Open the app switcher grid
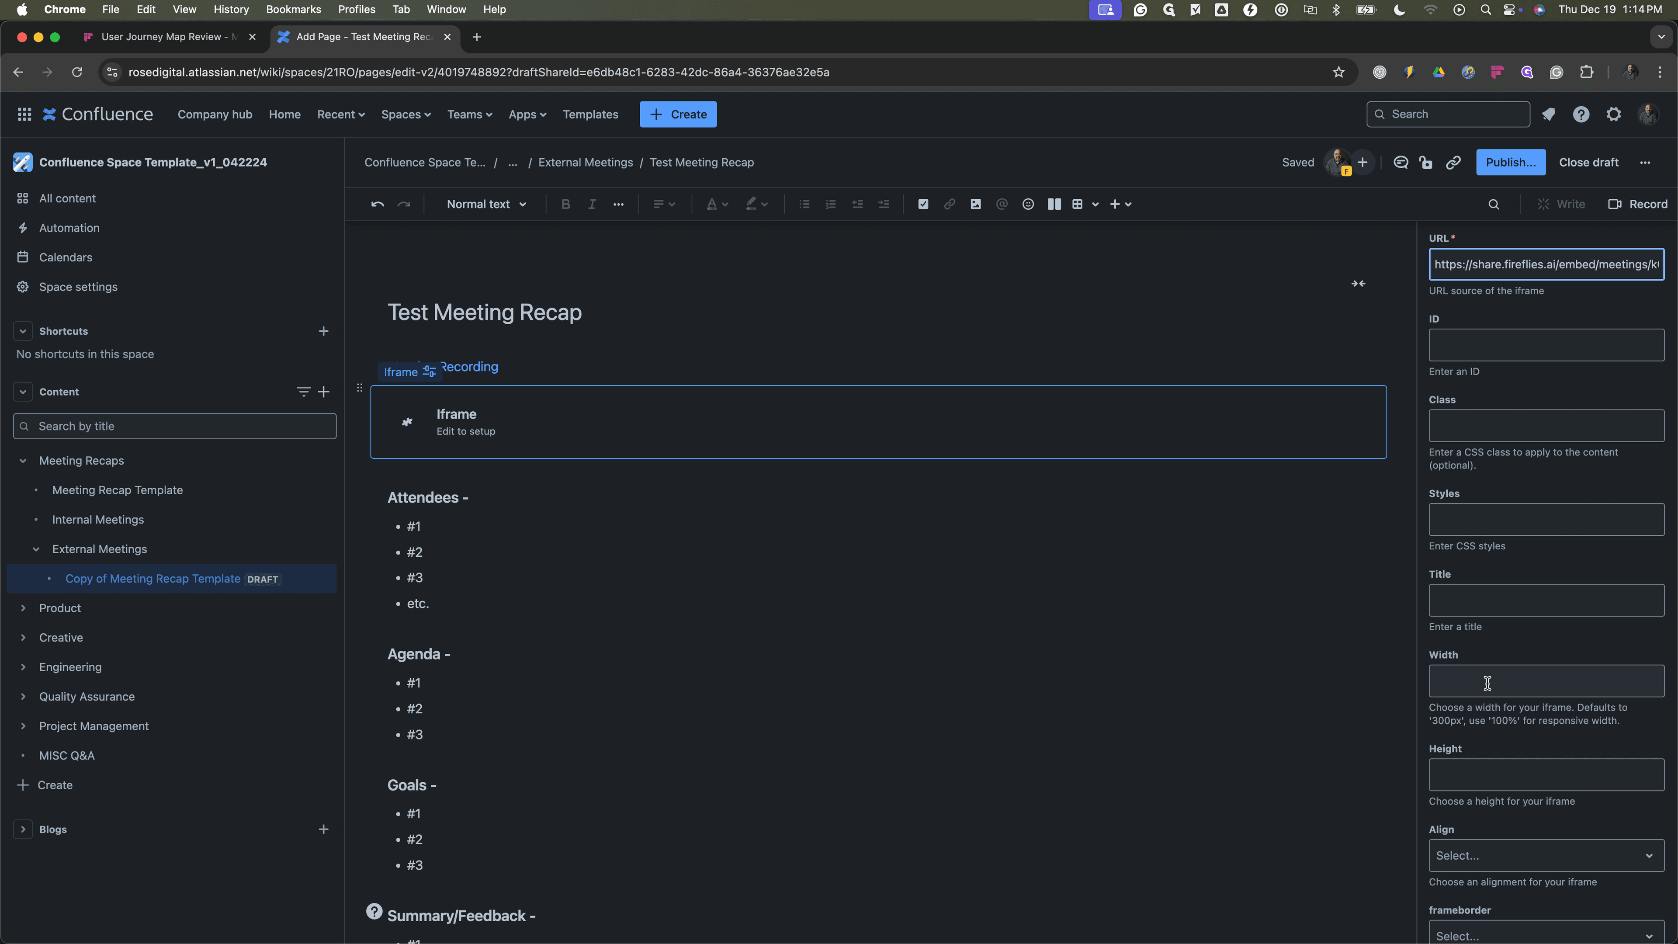The width and height of the screenshot is (1678, 944). (x=24, y=115)
